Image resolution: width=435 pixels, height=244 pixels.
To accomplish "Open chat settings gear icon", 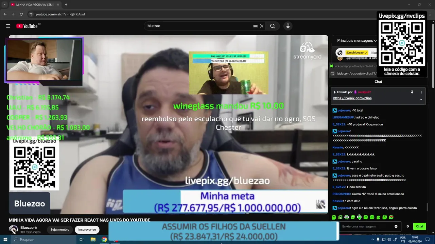I will tap(408, 226).
